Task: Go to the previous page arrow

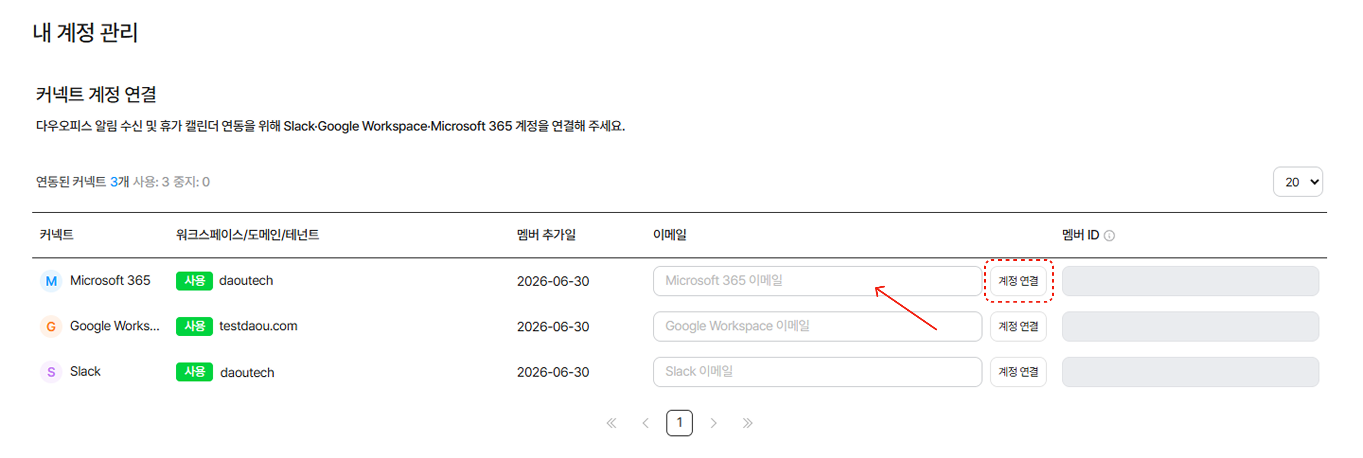Action: coord(646,423)
